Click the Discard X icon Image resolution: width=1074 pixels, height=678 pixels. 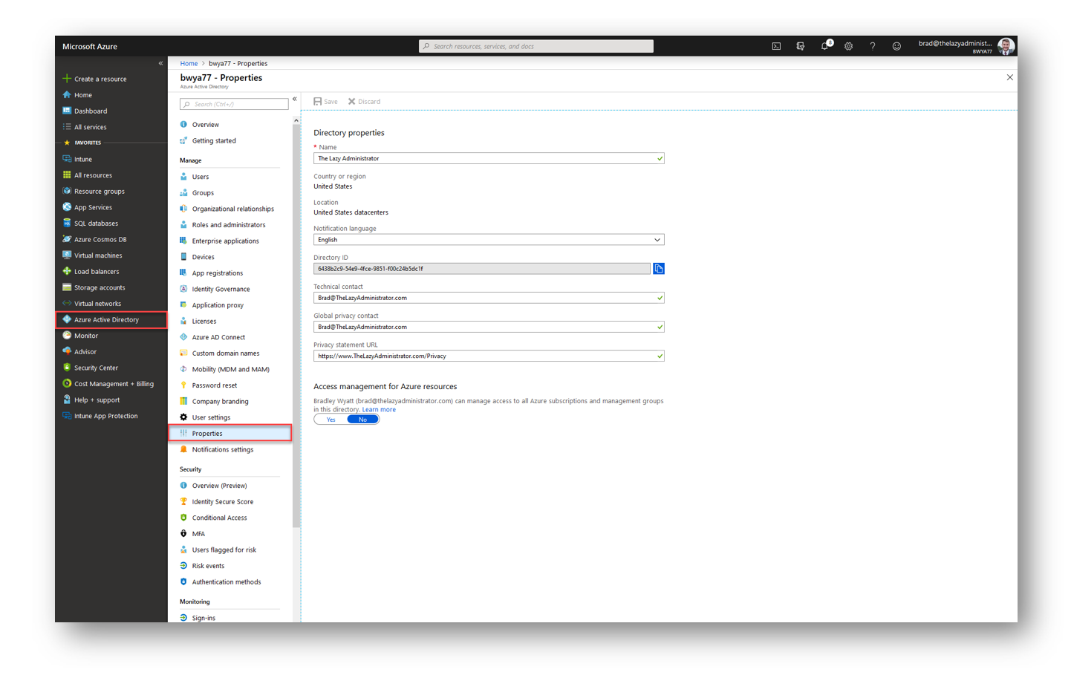click(352, 102)
